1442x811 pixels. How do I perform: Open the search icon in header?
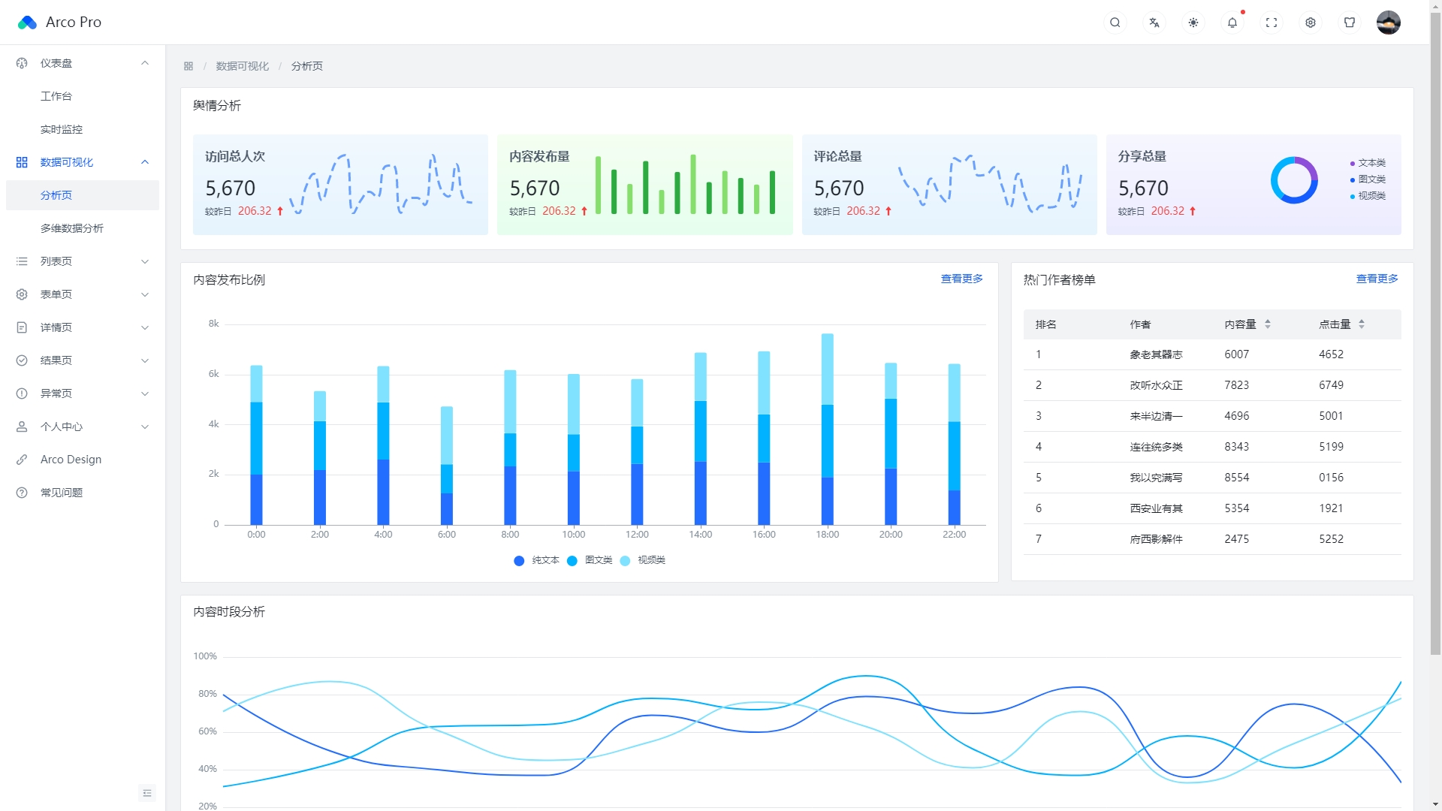[1115, 23]
